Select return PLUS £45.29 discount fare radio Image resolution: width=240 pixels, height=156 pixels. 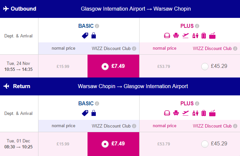205,144
